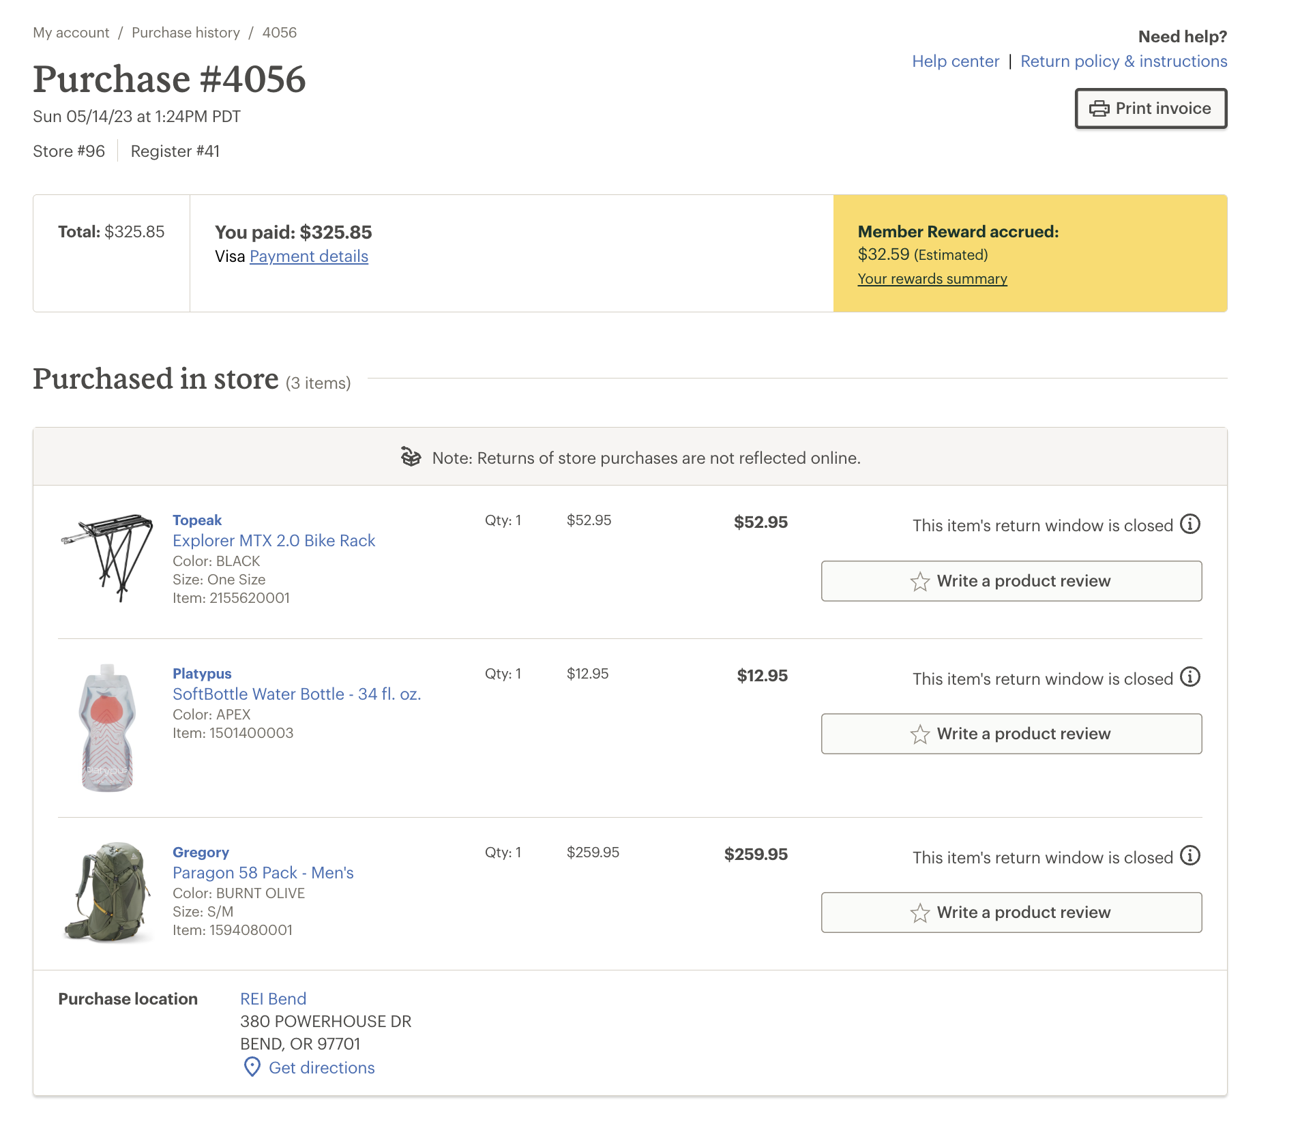Open Payment details link
This screenshot has height=1128, width=1300.
(x=309, y=256)
